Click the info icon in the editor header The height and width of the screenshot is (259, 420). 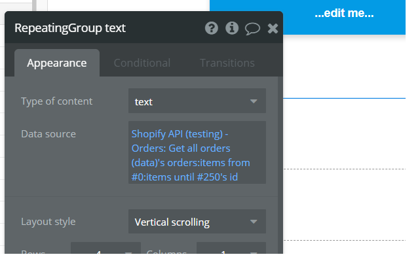tap(232, 28)
